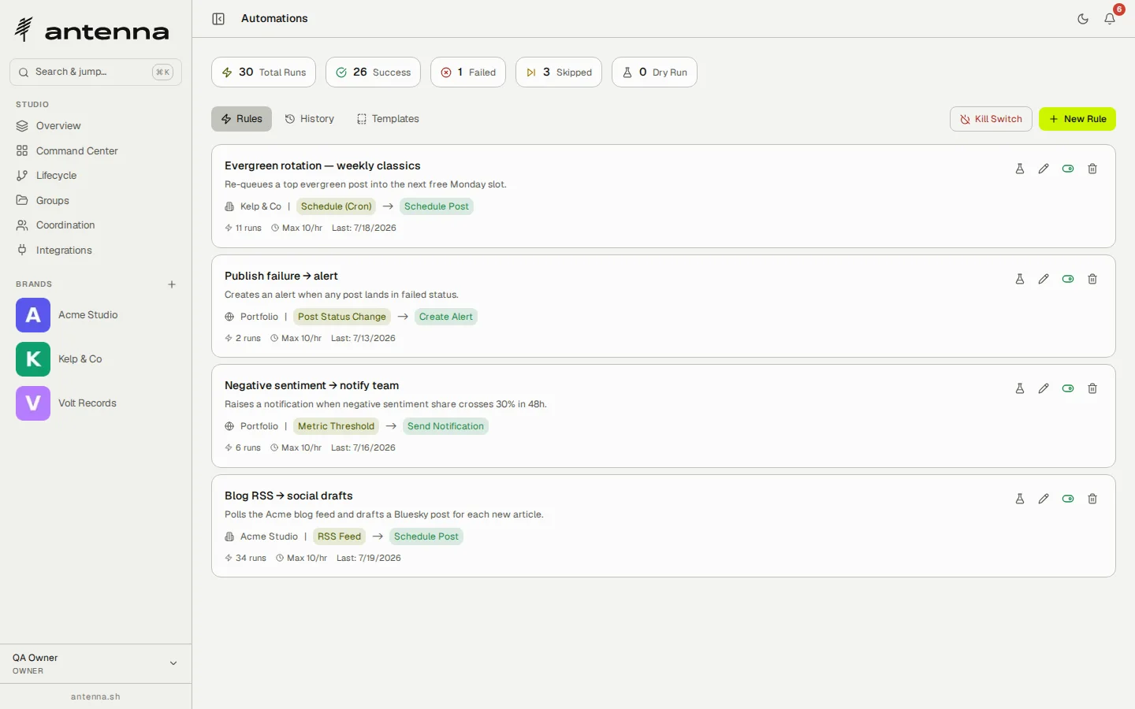
Task: Open Coordination in the sidebar
Action: (x=95, y=225)
